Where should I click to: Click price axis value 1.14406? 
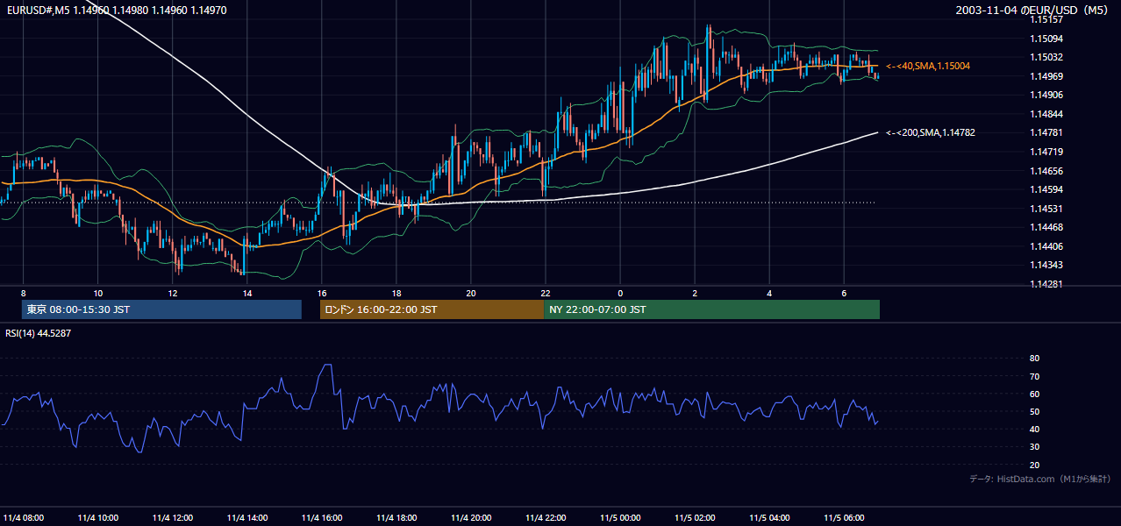click(x=1046, y=246)
